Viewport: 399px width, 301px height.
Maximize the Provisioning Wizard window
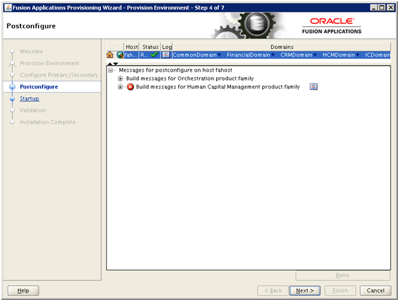pyautogui.click(x=382, y=8)
